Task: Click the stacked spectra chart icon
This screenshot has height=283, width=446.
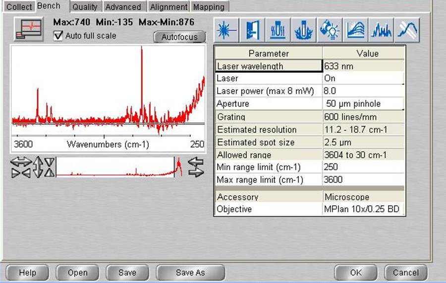Action: pyautogui.click(x=355, y=30)
